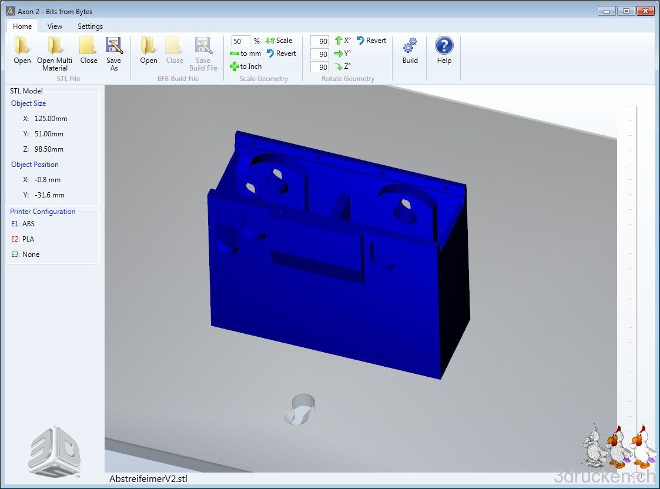
Task: Click the wireframe chicken view icon
Action: pyautogui.click(x=594, y=446)
